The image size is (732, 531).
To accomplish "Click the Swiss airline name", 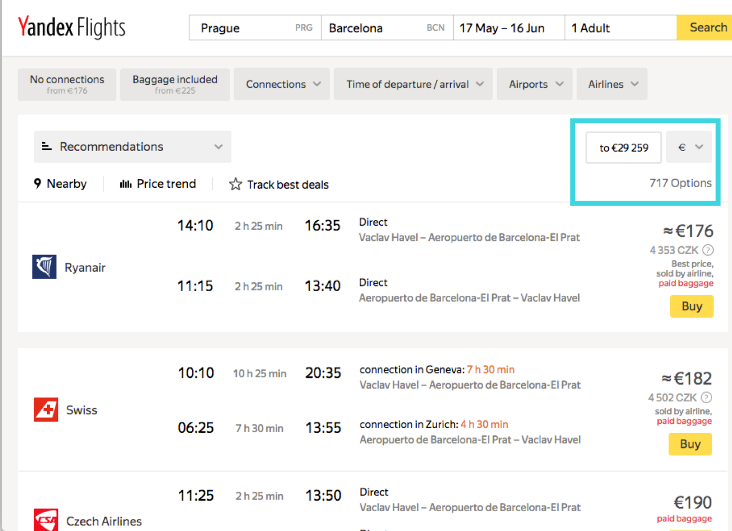I will click(x=82, y=410).
